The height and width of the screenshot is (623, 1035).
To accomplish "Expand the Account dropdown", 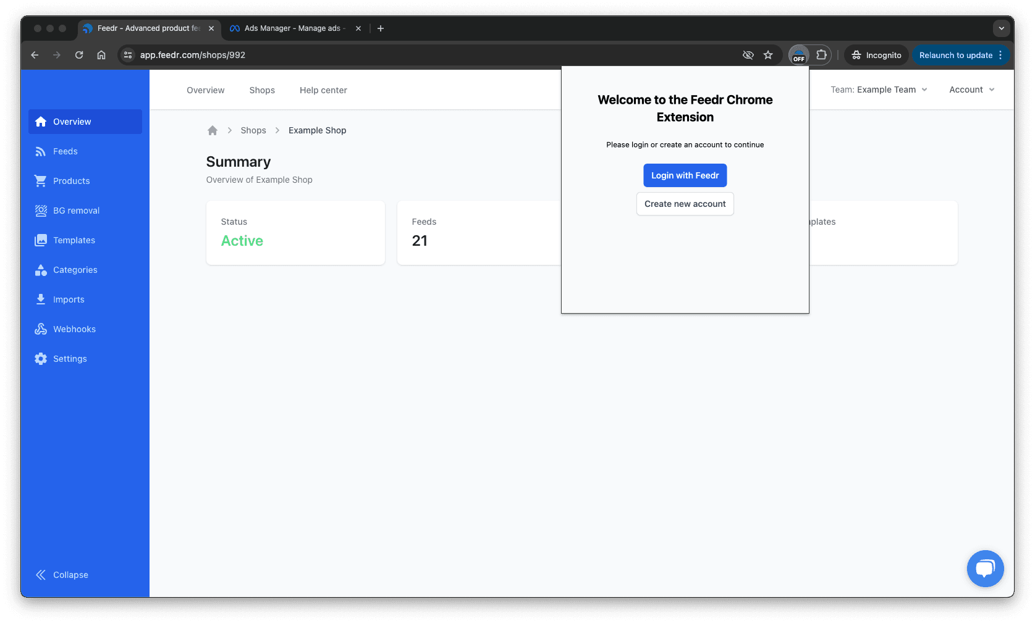I will [971, 90].
